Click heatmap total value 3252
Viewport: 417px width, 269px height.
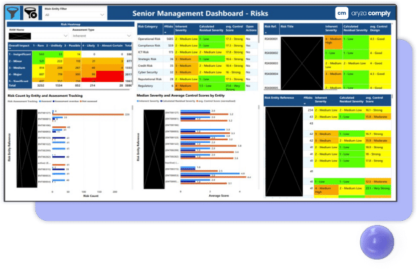click(41, 85)
